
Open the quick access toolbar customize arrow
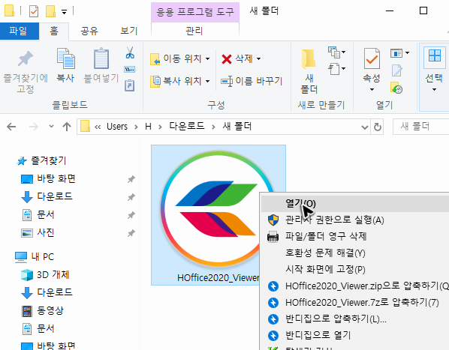pos(64,12)
